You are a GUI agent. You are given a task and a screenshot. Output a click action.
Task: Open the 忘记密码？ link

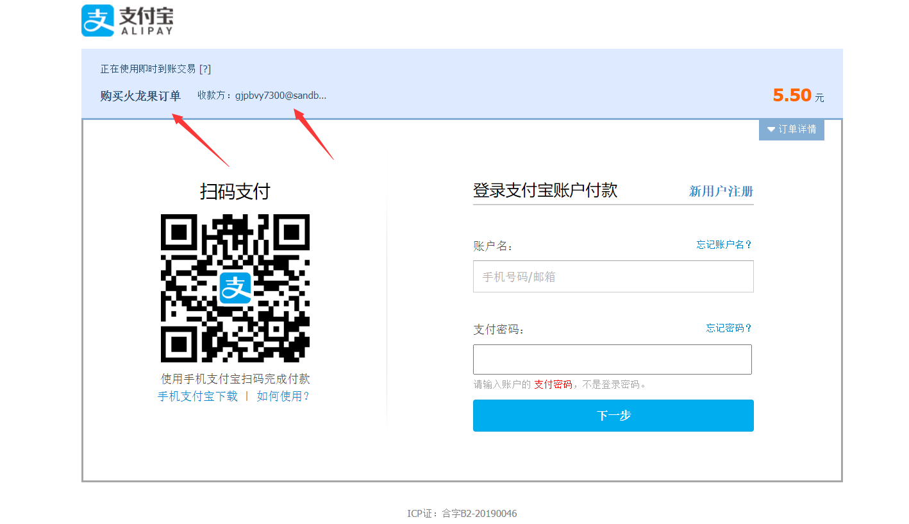point(729,328)
